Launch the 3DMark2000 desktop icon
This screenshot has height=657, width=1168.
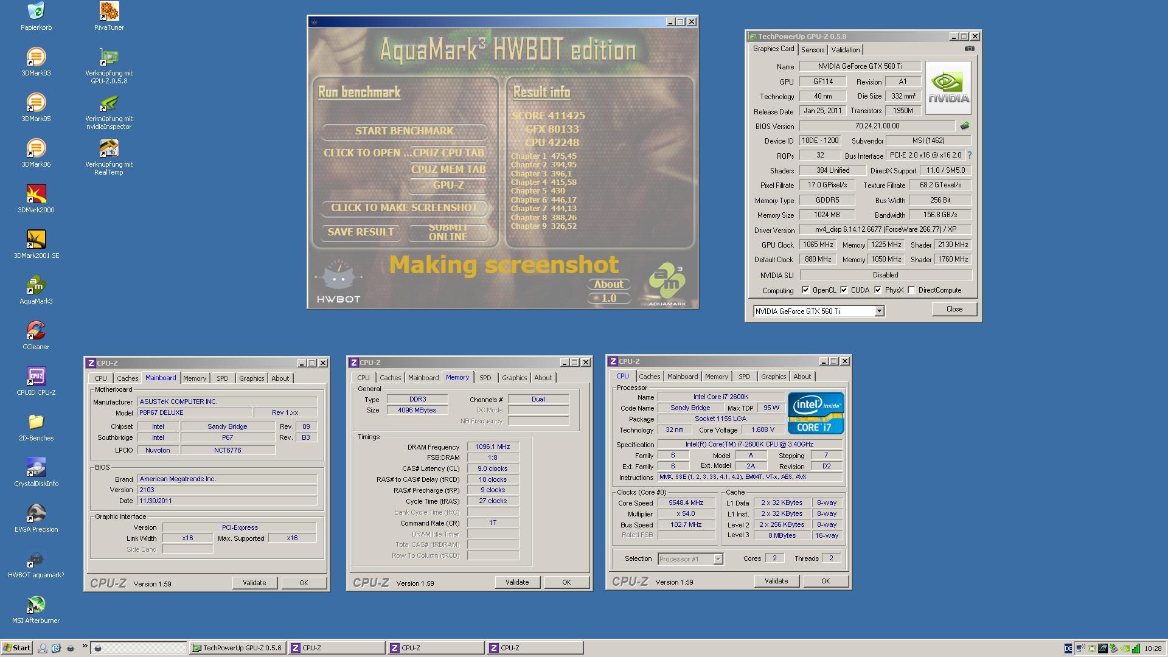pos(36,193)
